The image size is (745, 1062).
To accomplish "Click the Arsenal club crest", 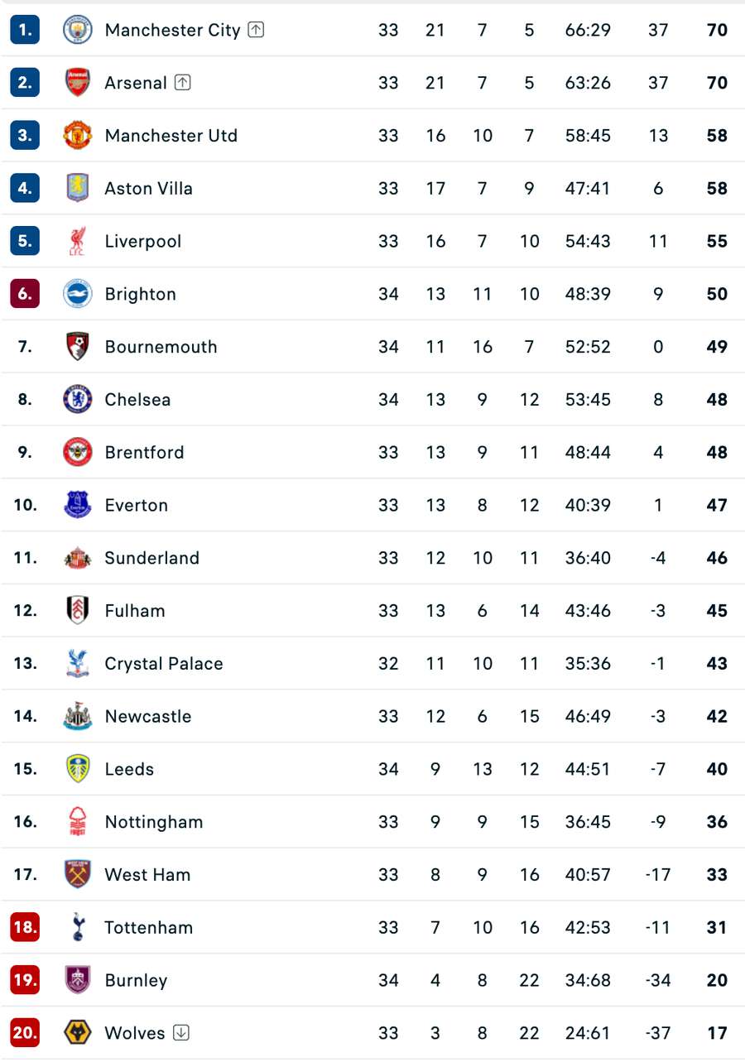I will click(x=77, y=83).
